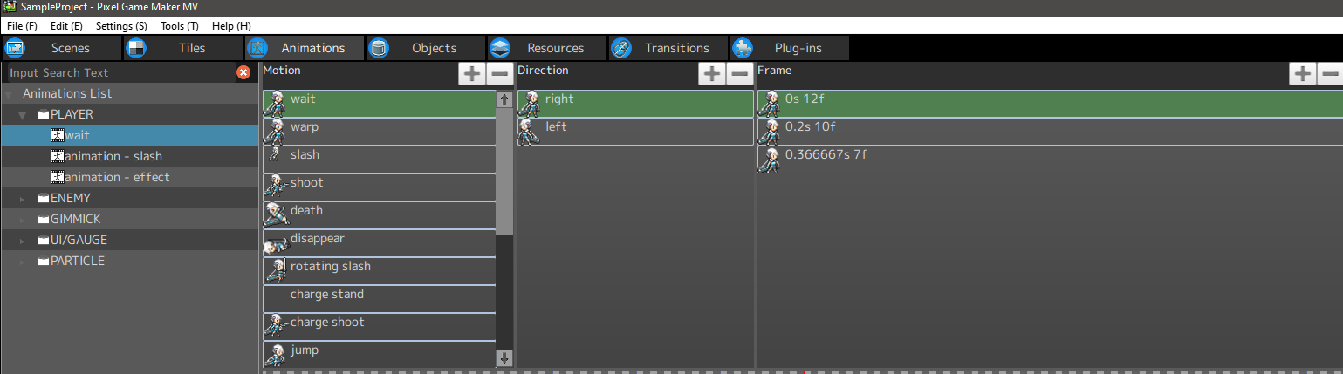Select the wait motion row
The height and width of the screenshot is (374, 1343).
[379, 104]
